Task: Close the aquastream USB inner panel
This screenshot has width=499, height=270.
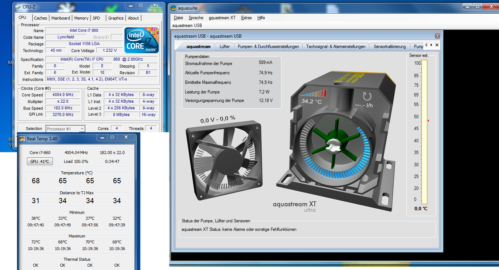Action: (437, 36)
